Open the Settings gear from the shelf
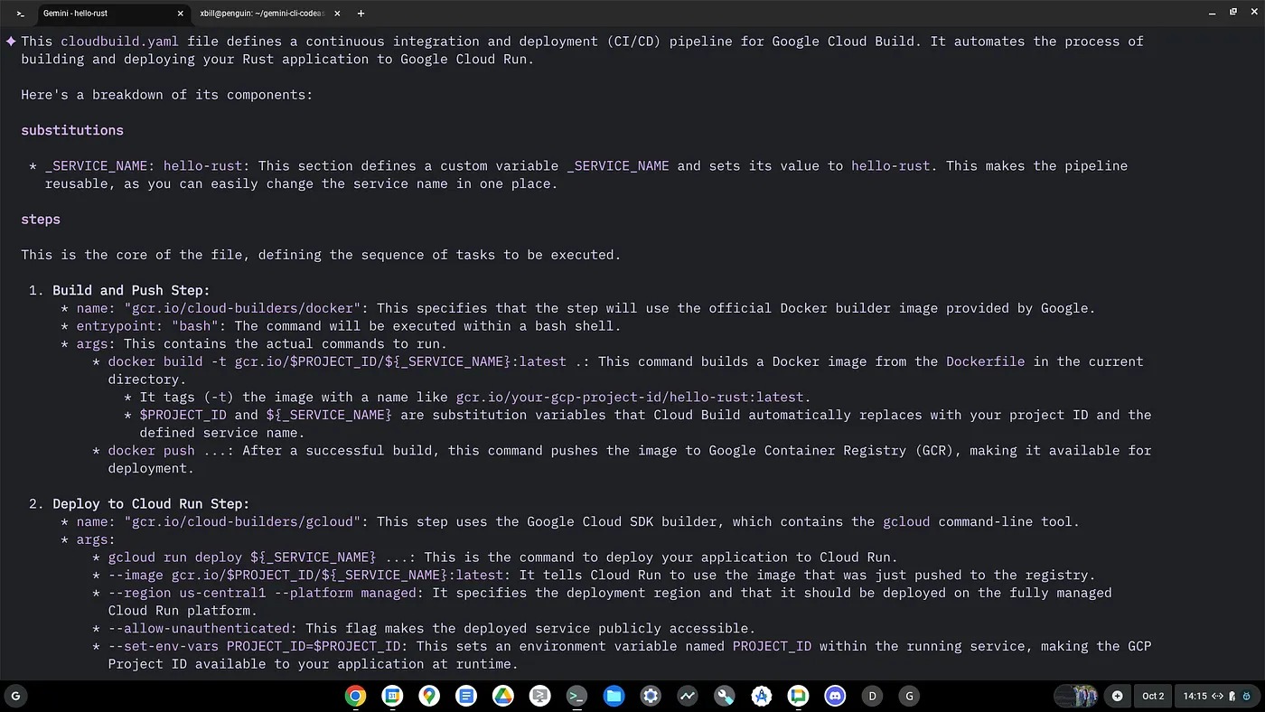 click(651, 696)
